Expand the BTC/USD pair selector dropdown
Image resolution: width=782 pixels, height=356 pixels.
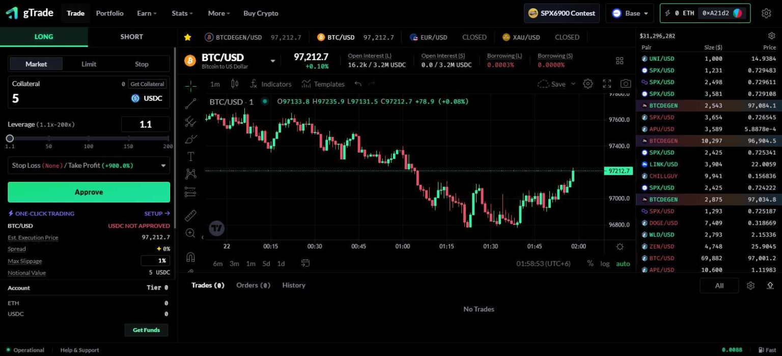coord(273,60)
